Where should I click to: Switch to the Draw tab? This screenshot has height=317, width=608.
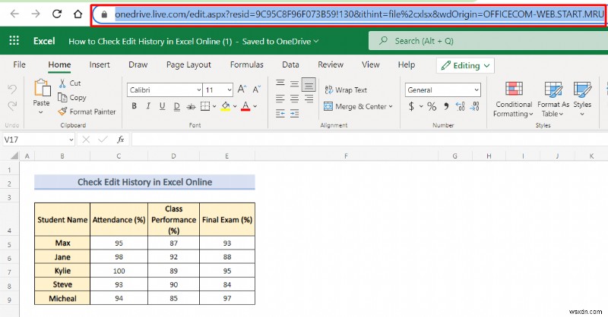click(x=138, y=64)
